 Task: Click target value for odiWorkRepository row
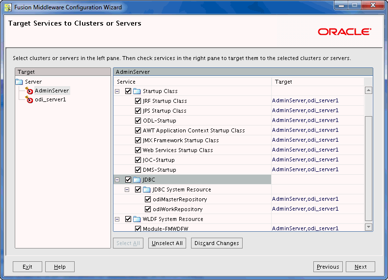[x=305, y=209]
